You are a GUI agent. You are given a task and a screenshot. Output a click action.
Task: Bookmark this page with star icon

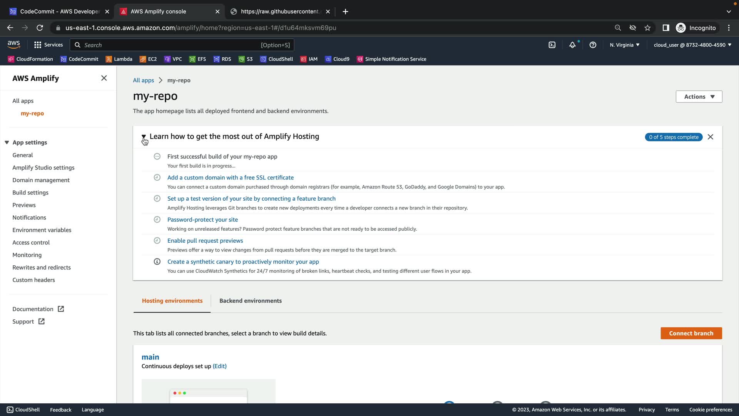(x=647, y=28)
